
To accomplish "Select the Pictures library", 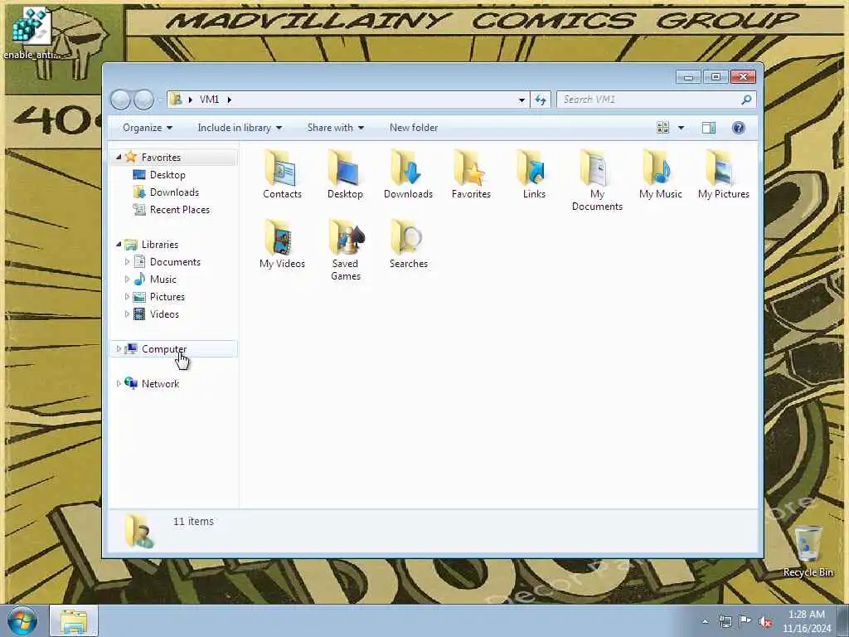I will pyautogui.click(x=159, y=297).
